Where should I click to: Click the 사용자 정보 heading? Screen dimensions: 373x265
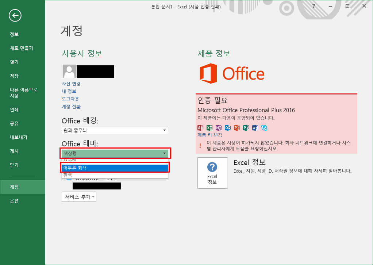tap(82, 53)
